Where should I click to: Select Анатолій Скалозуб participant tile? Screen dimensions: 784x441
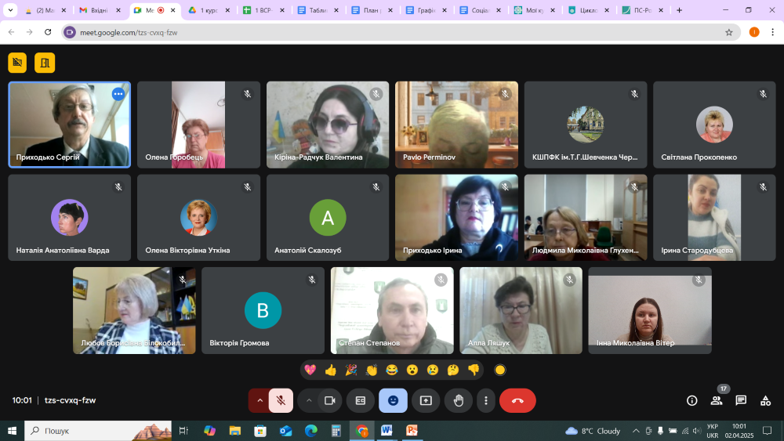pos(328,218)
